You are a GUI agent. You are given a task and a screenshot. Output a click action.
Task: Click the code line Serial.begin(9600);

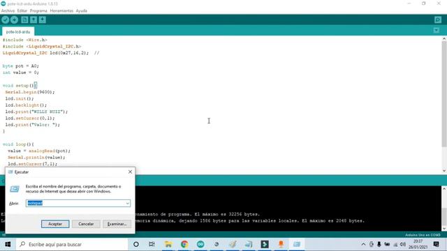(30, 92)
